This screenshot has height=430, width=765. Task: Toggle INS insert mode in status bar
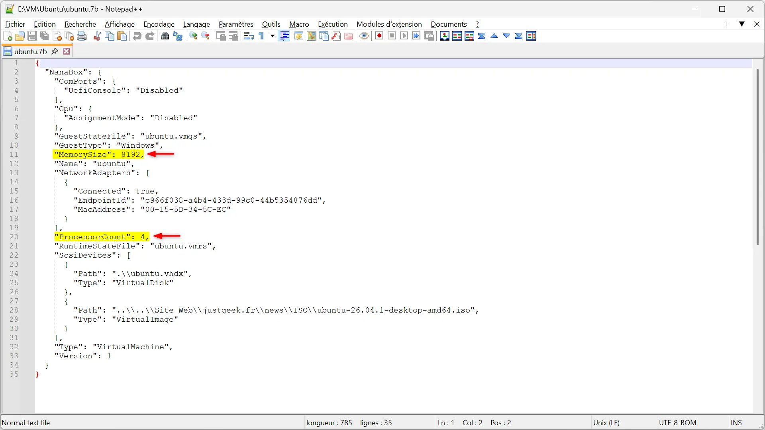(x=736, y=423)
